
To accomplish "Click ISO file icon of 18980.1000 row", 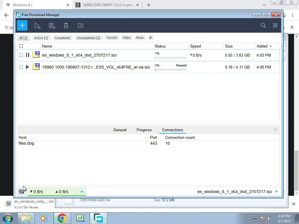I will (x=36, y=67).
